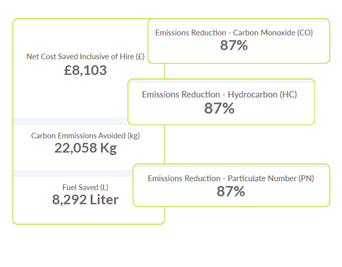The image size is (342, 267).
Task: Click the Particulate Number (PN) emissions reduction title
Action: [231, 178]
